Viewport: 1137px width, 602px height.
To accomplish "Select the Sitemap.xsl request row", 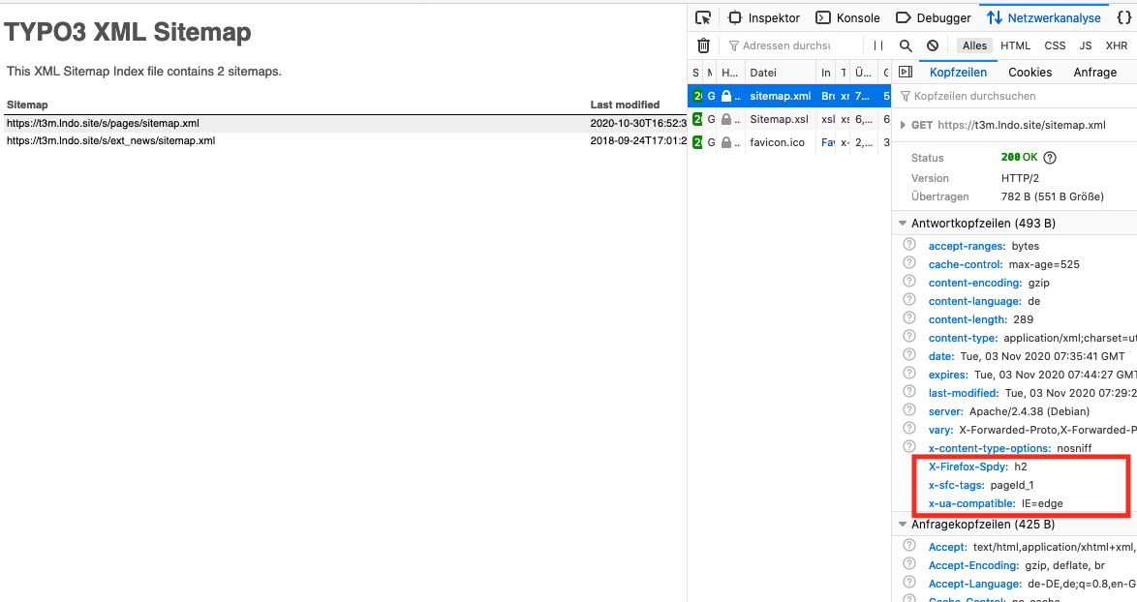I will [789, 119].
